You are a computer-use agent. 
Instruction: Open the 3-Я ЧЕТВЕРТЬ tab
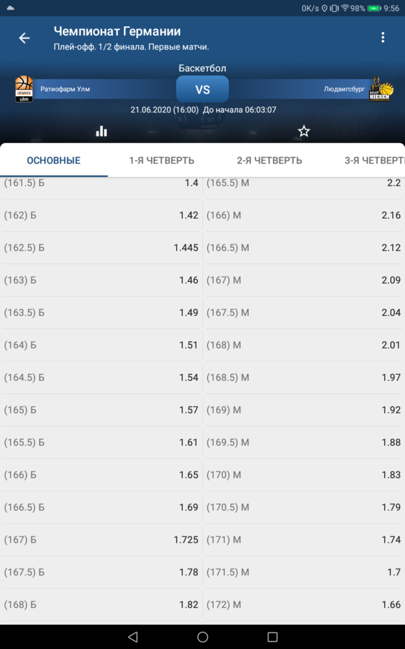[x=375, y=160]
